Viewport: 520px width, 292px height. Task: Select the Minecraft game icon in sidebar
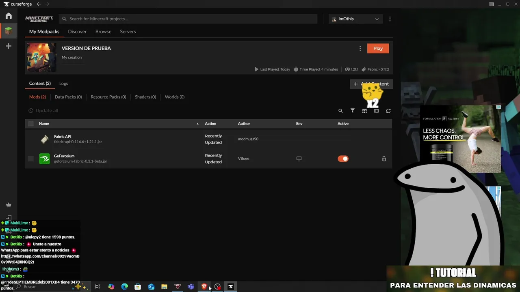point(9,31)
